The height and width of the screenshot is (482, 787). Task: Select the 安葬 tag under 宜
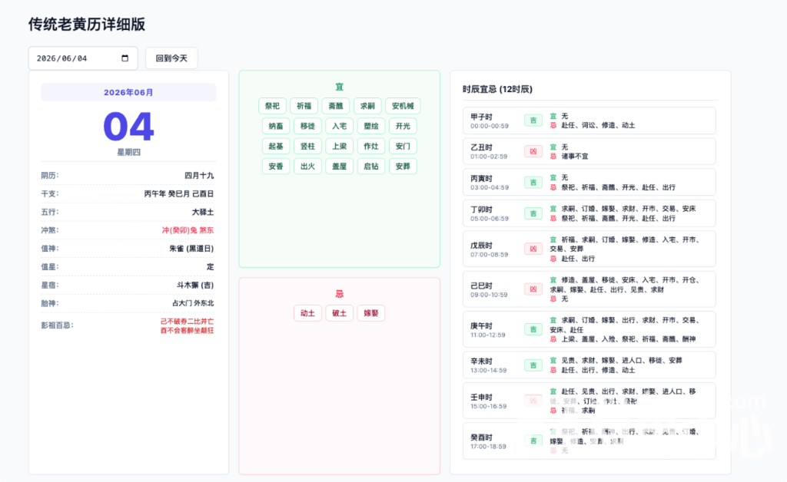(403, 166)
